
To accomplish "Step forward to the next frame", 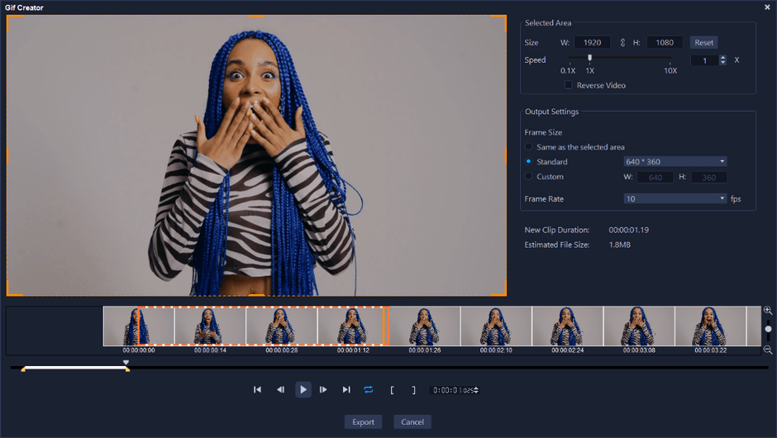I will point(324,389).
